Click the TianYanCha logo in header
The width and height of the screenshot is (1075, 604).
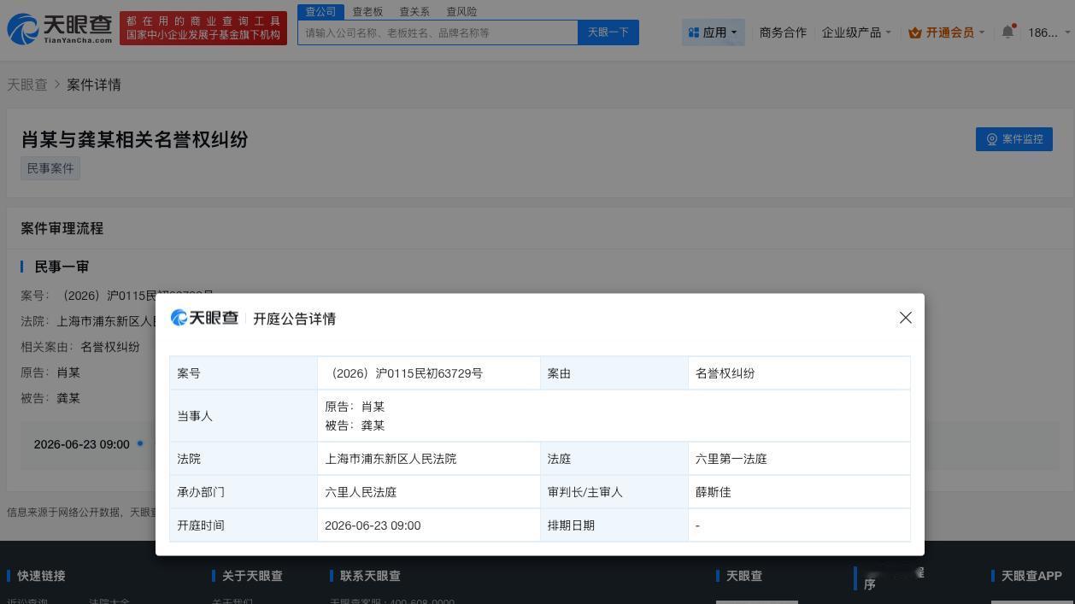point(60,29)
